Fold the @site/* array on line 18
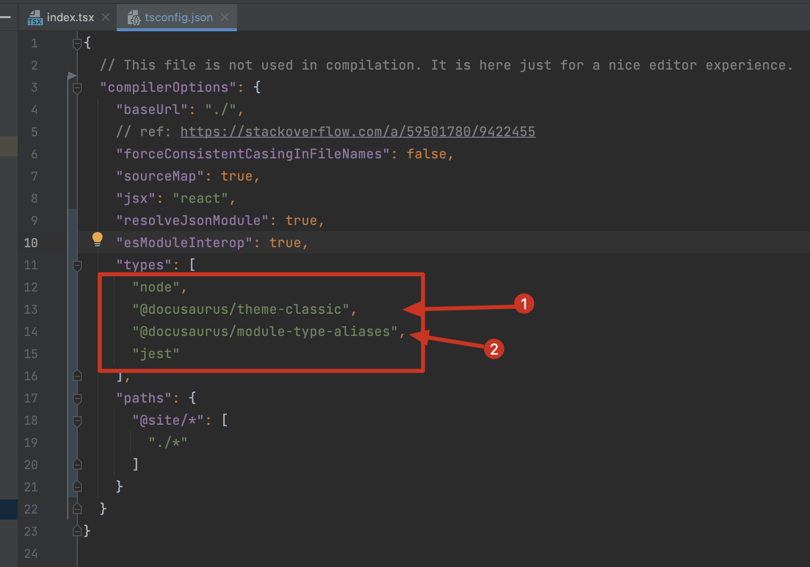 pos(77,421)
